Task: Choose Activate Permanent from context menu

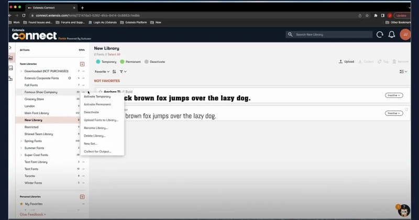Action: (97, 104)
